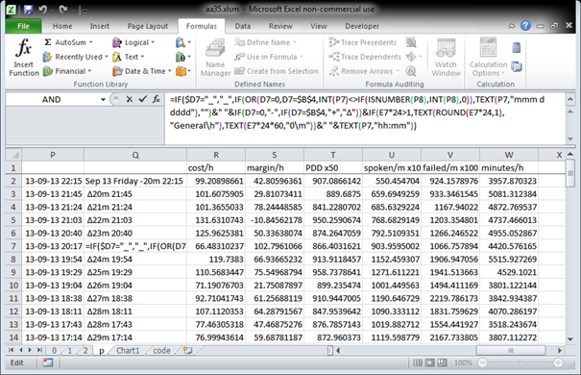
Task: Open the code sheet tab
Action: [161, 351]
